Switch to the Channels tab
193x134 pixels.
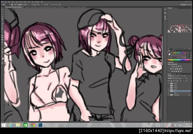[x=174, y=74]
